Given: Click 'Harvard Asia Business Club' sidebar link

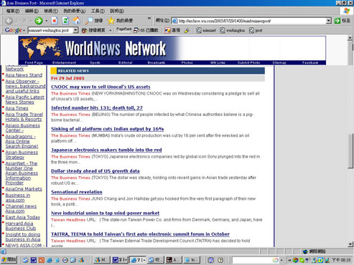Looking at the screenshot, I should (x=21, y=226).
